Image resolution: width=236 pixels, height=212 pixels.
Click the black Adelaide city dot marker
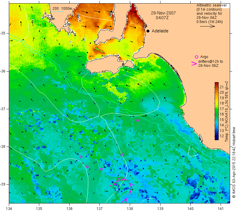148,31
